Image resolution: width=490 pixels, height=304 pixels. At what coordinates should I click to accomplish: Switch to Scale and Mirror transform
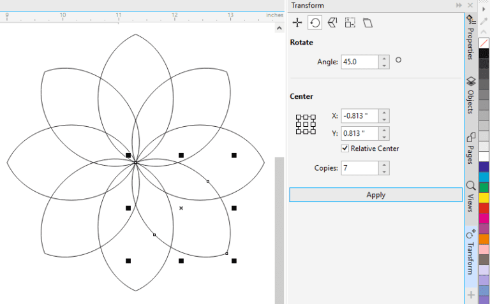coord(332,23)
